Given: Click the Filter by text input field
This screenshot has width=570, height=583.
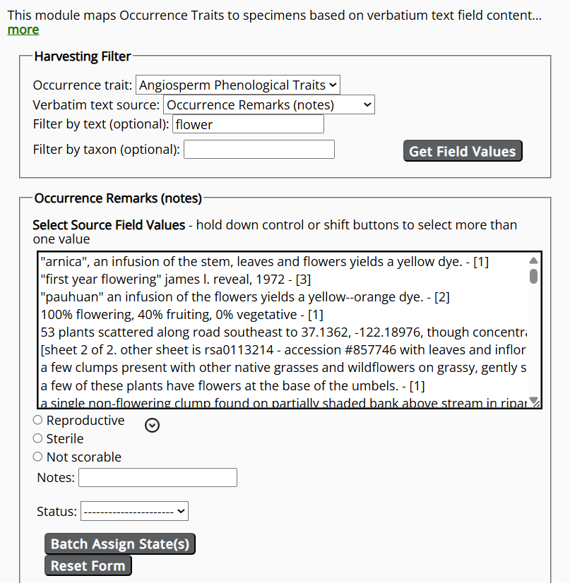Looking at the screenshot, I should (247, 124).
